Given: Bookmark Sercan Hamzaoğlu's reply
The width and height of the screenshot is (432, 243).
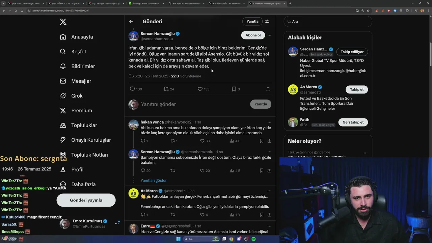Looking at the screenshot, I should (x=262, y=171).
